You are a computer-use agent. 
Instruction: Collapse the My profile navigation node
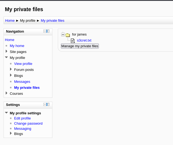(x=7, y=58)
